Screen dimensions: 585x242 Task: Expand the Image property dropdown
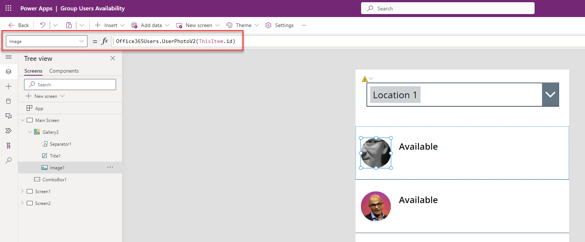coord(82,41)
